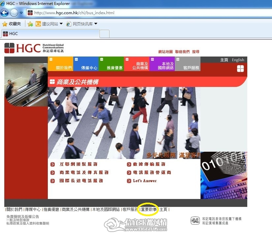
Task: Click arrow bullet beside 國際長途電話服務
Action: point(52,181)
